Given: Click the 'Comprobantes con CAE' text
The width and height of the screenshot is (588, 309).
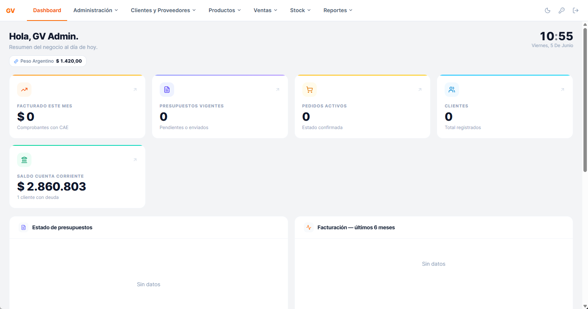Looking at the screenshot, I should (x=43, y=128).
